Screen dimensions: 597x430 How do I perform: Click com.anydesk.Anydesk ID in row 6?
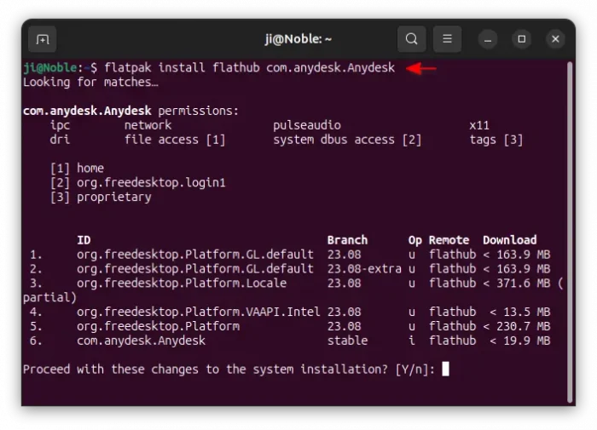tap(141, 341)
